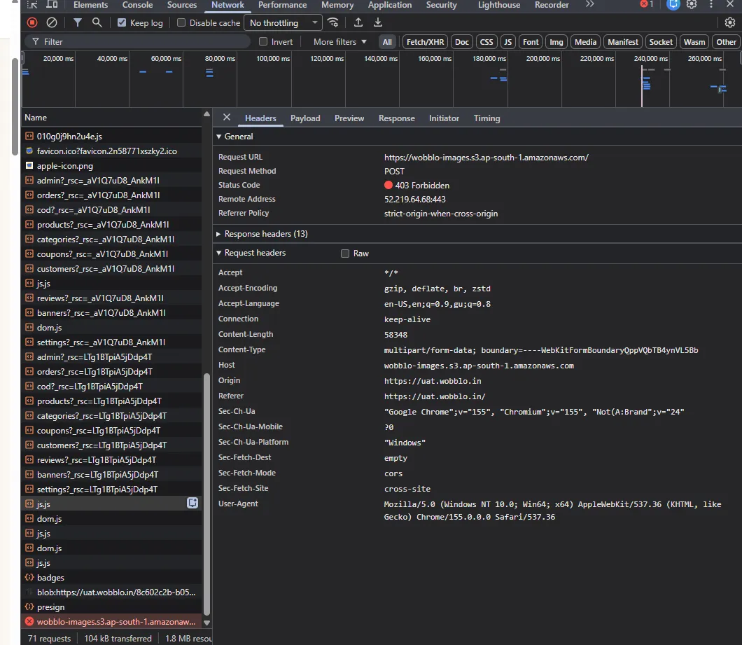Image resolution: width=742 pixels, height=645 pixels.
Task: Open the DevTools three-dot menu
Action: (x=710, y=4)
